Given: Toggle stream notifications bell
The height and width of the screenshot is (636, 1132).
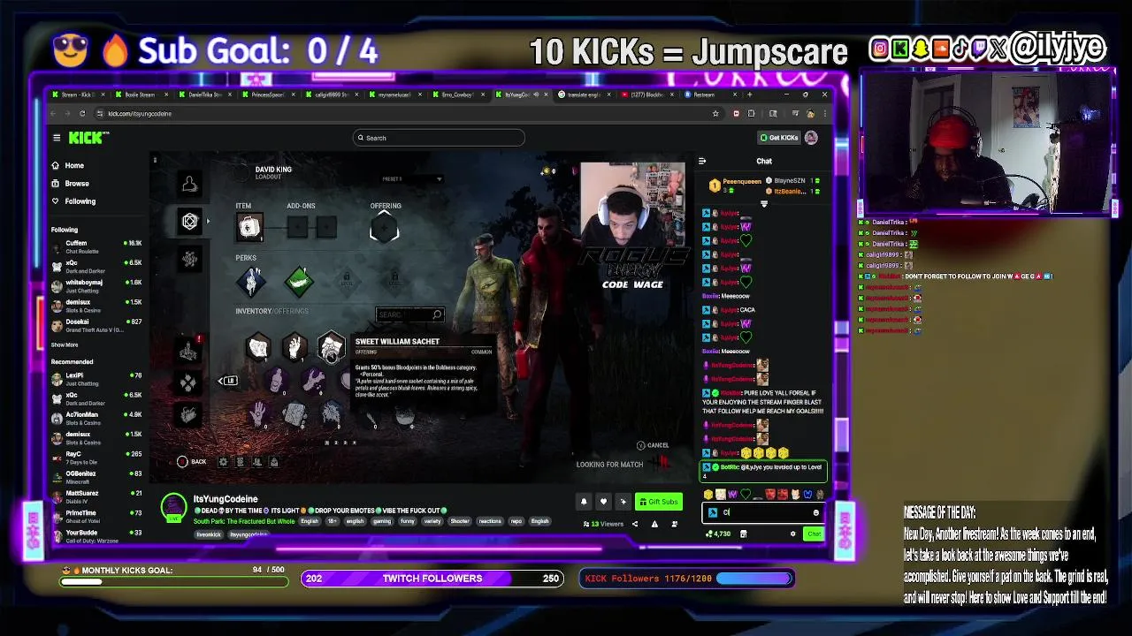Looking at the screenshot, I should click(584, 502).
